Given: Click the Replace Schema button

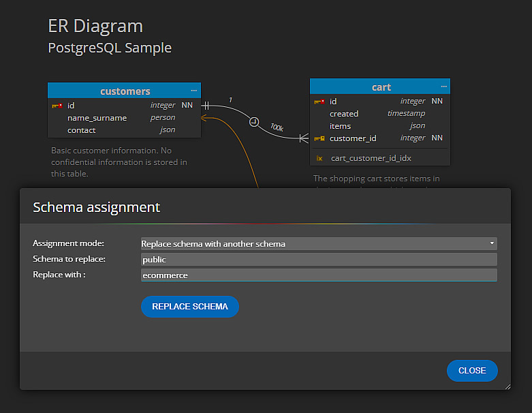Looking at the screenshot, I should click(190, 307).
